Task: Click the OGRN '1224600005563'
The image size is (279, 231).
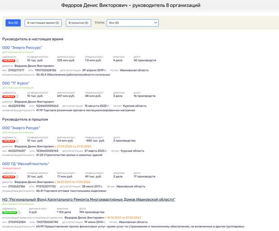Action: click(47, 106)
